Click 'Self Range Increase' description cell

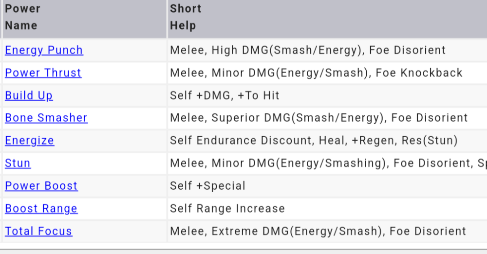click(x=227, y=208)
